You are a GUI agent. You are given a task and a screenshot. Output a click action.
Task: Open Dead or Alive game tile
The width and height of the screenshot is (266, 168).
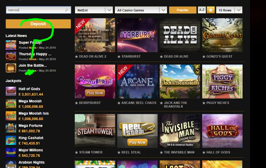point(180,35)
